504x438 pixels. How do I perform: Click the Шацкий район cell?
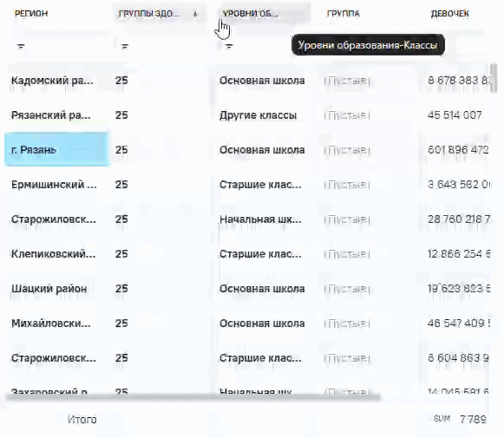(x=49, y=289)
